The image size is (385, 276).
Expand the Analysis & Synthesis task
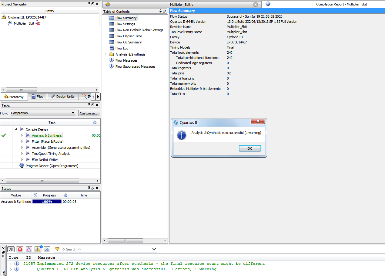[22, 135]
